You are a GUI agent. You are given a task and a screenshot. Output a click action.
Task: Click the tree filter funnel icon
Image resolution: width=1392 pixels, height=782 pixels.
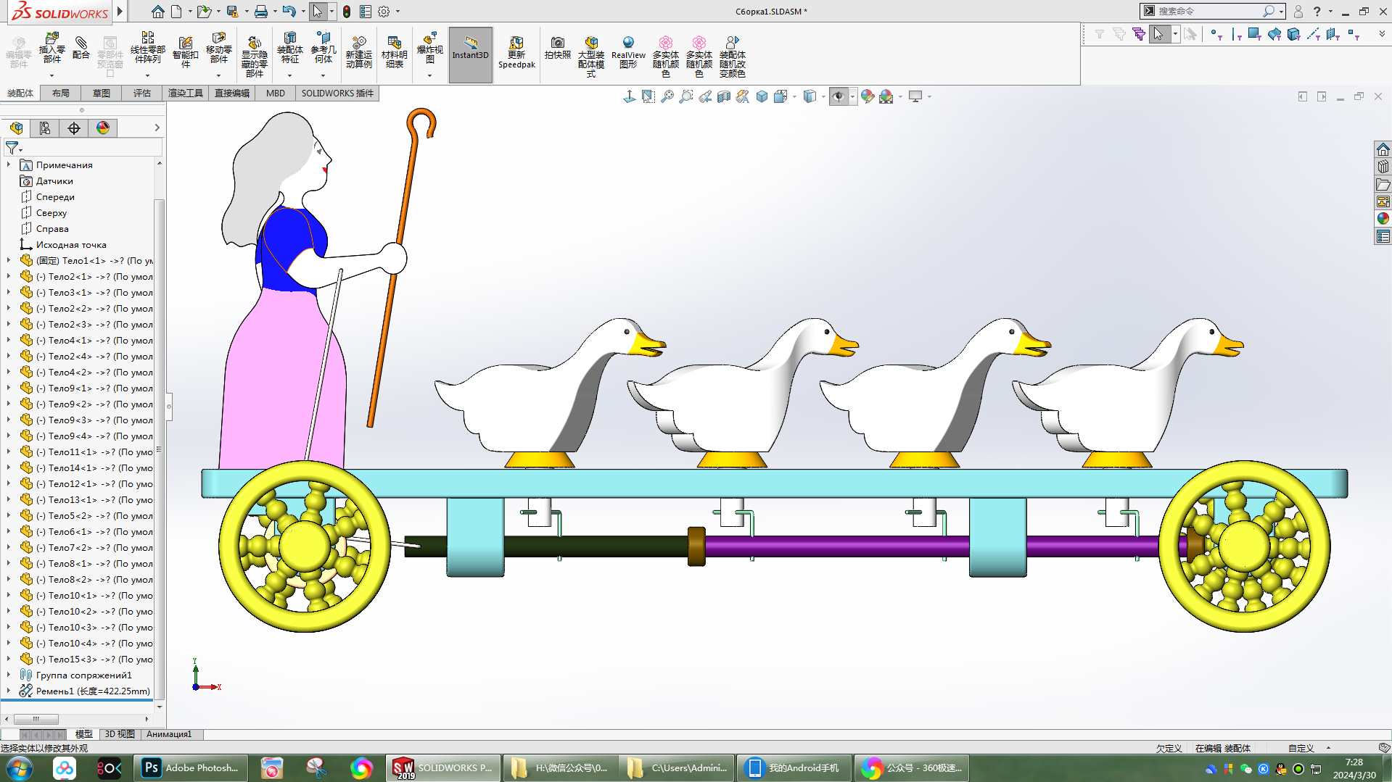12,148
